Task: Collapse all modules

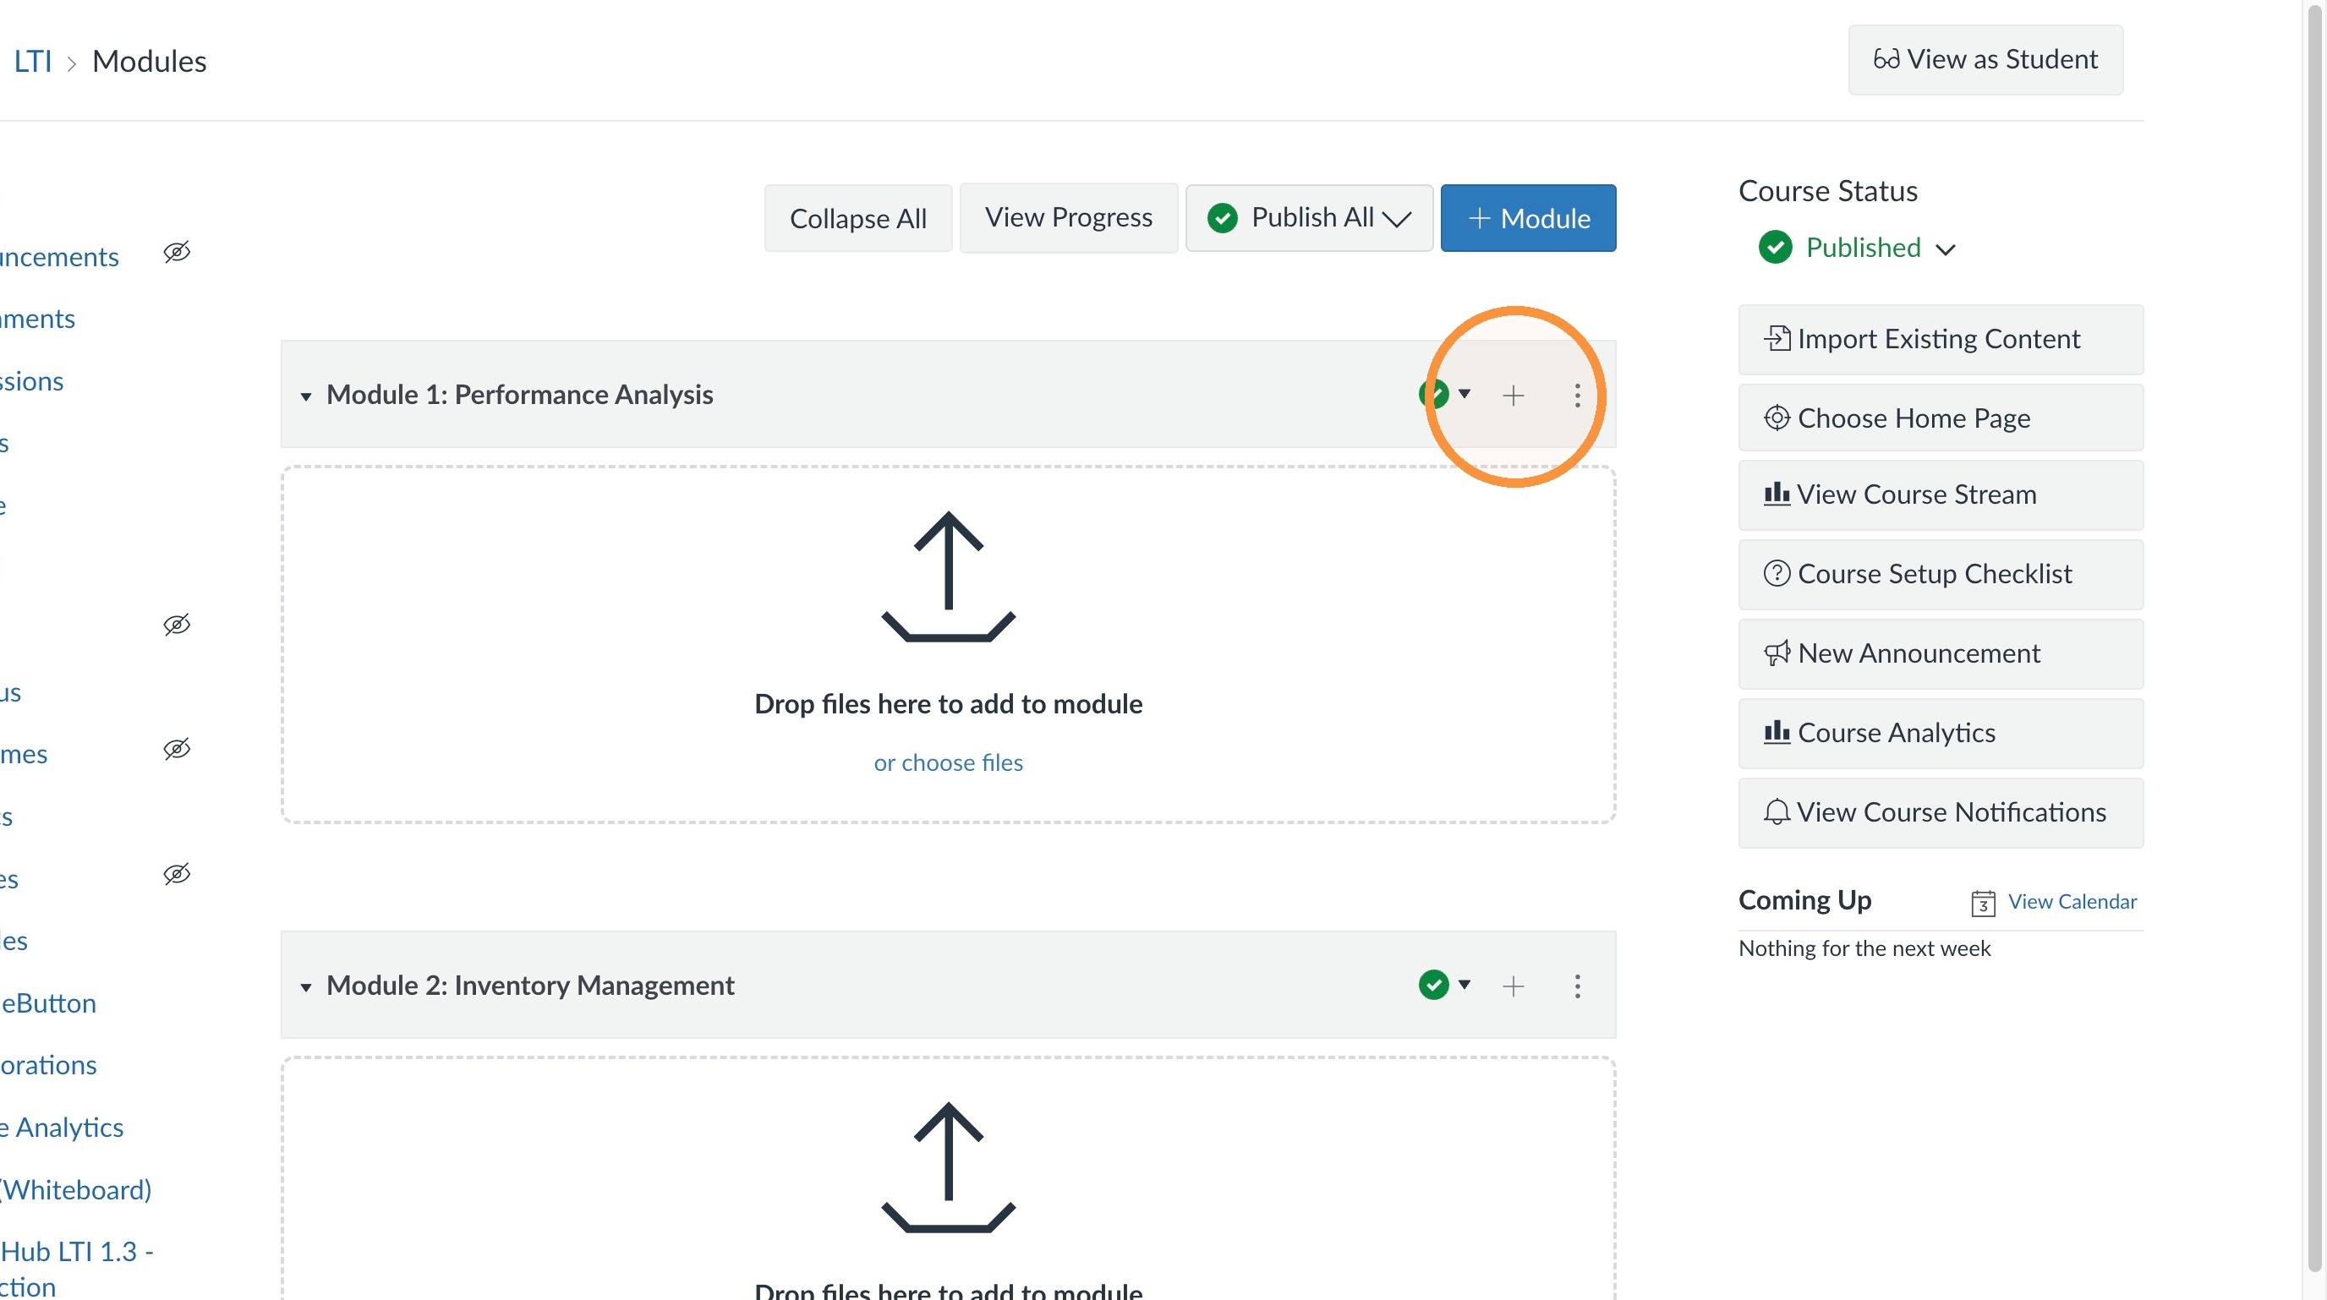Action: [858, 218]
